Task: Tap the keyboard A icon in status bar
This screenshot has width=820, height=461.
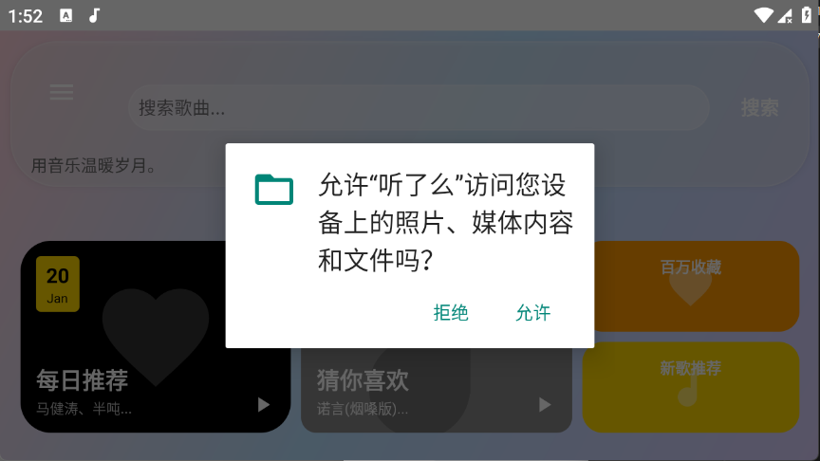Action: tap(65, 16)
